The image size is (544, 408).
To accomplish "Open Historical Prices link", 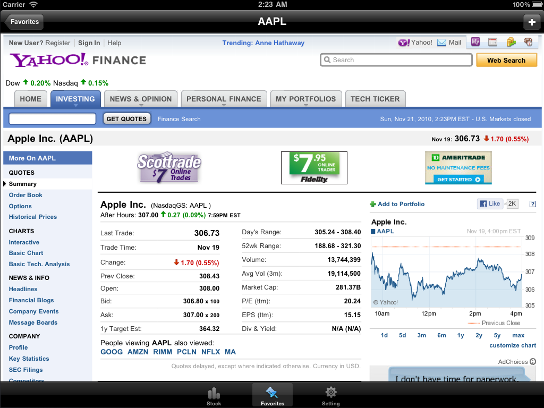I will click(x=32, y=217).
